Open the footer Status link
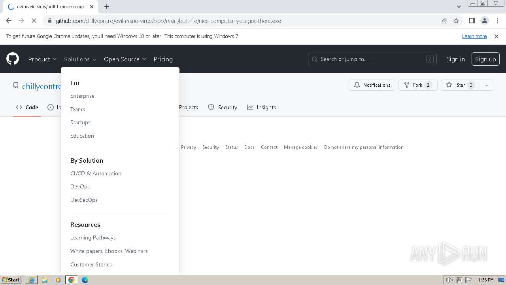This screenshot has height=285, width=506. [x=232, y=147]
